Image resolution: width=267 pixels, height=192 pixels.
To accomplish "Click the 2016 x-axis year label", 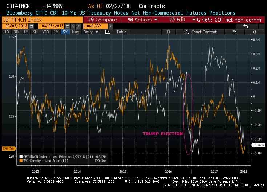I will pyautogui.click(x=169, y=172).
